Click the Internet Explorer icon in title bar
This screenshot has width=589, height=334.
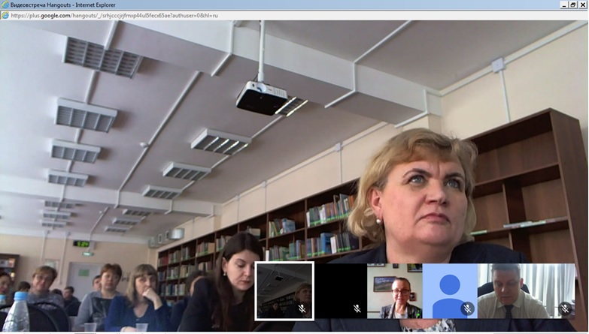pyautogui.click(x=5, y=5)
